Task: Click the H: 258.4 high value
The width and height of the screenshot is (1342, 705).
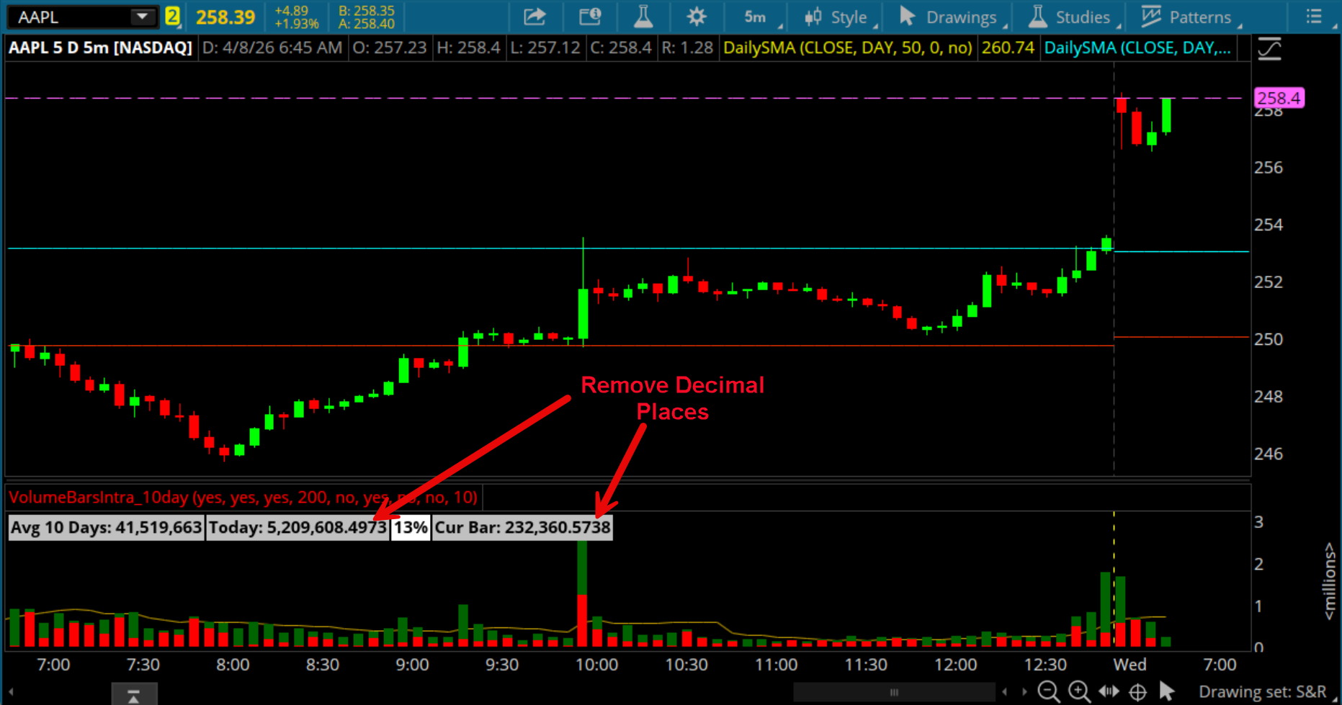Action: 468,48
